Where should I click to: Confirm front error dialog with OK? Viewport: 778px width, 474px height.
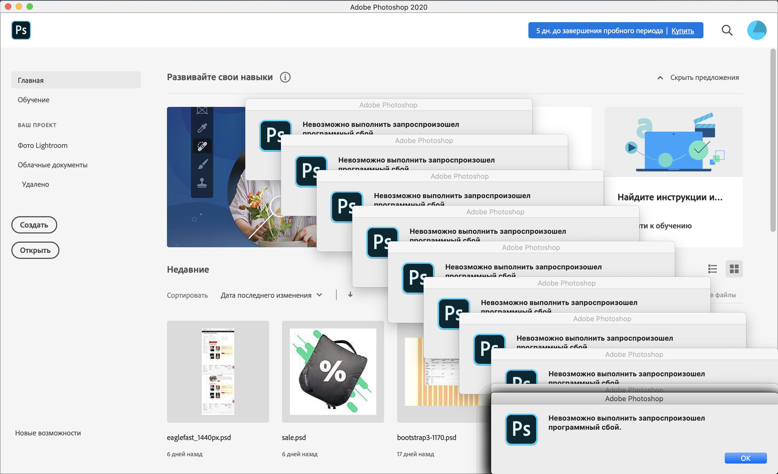(746, 458)
